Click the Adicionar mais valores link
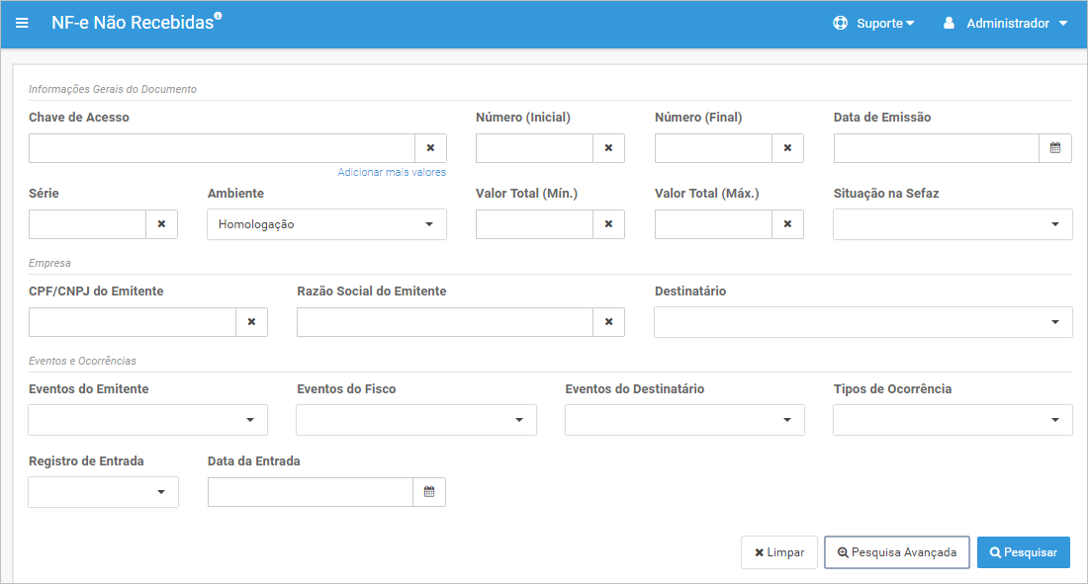 [x=392, y=172]
